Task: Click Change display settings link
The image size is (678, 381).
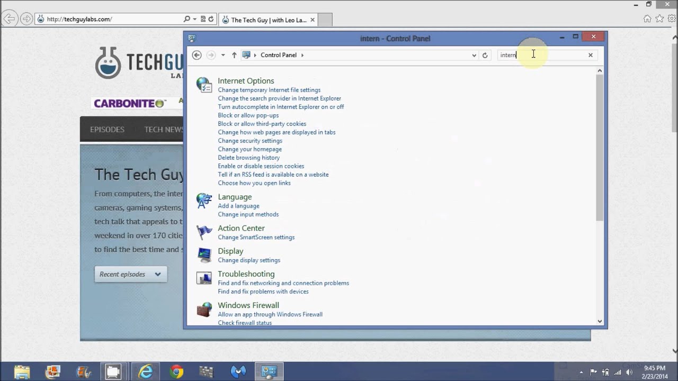Action: coord(249,260)
